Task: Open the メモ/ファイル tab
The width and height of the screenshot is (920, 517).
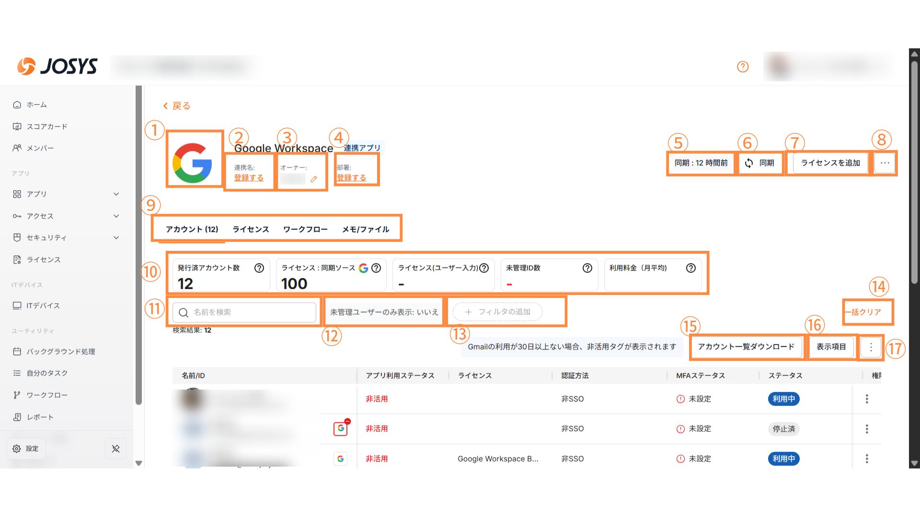Action: (365, 229)
